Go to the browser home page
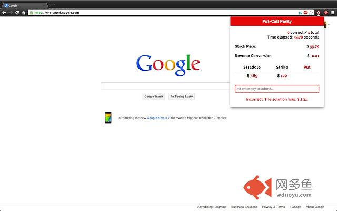The image size is (337, 211). (23, 12)
